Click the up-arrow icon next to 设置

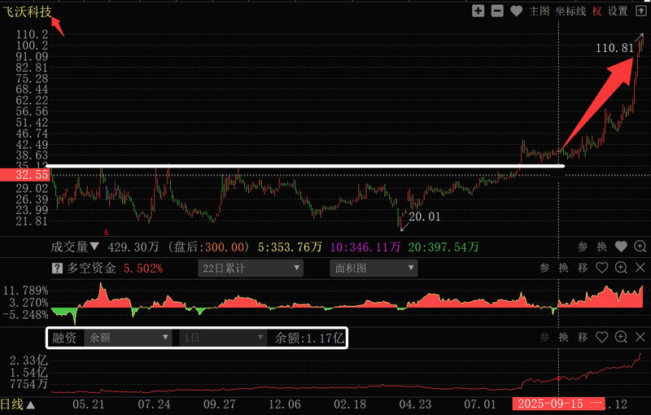coord(640,11)
